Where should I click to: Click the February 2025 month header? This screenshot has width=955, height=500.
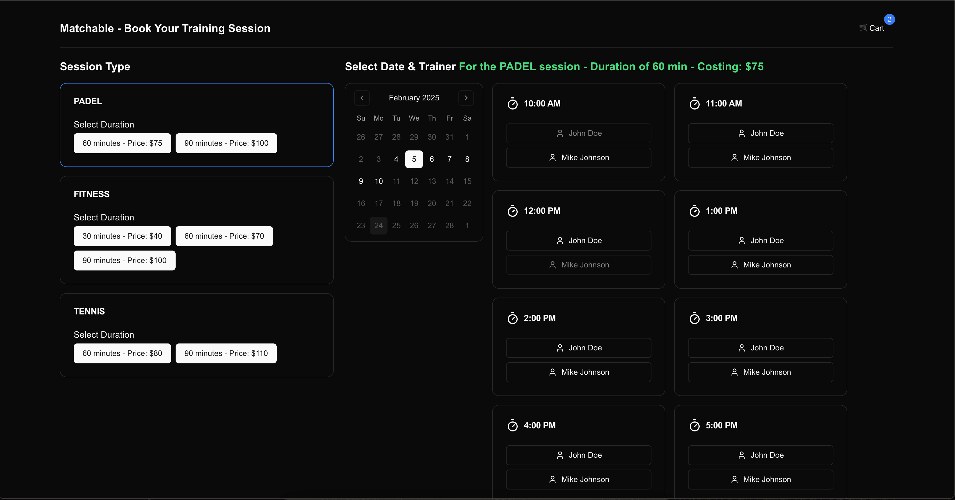(x=414, y=98)
